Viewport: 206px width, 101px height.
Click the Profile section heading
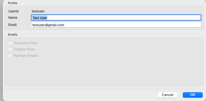(x=13, y=3)
